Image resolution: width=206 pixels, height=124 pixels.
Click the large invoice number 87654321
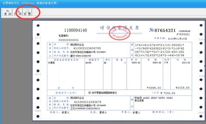[x=165, y=30]
